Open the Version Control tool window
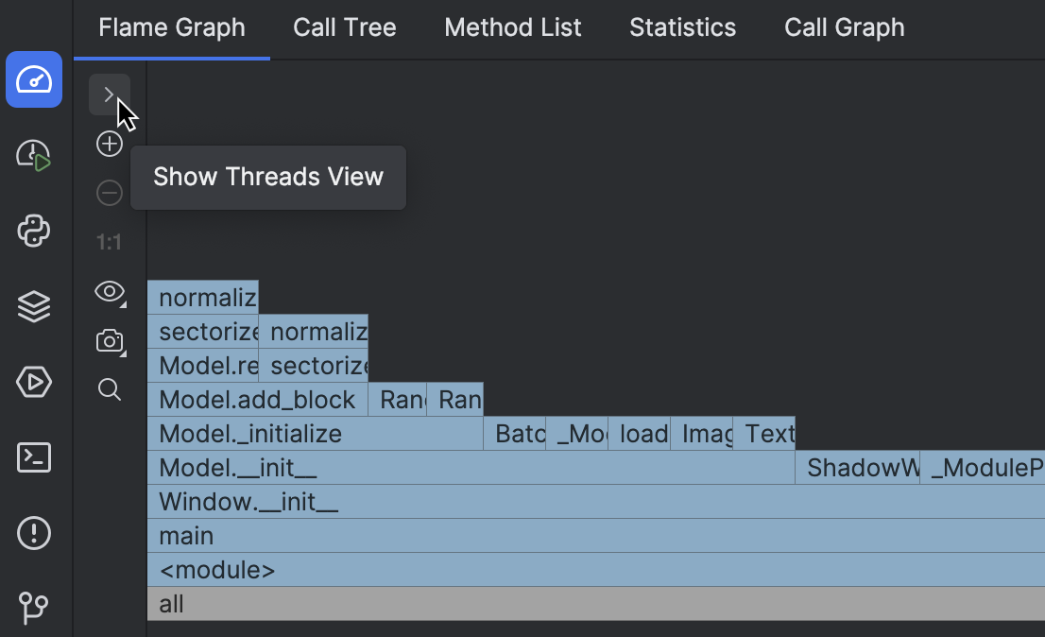 coord(34,609)
